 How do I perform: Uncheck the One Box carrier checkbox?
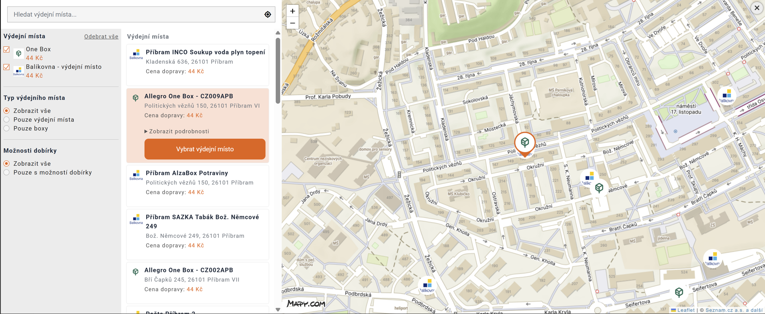pyautogui.click(x=7, y=49)
